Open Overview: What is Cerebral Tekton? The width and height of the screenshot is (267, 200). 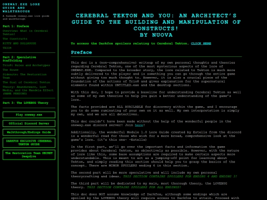tap(25, 33)
